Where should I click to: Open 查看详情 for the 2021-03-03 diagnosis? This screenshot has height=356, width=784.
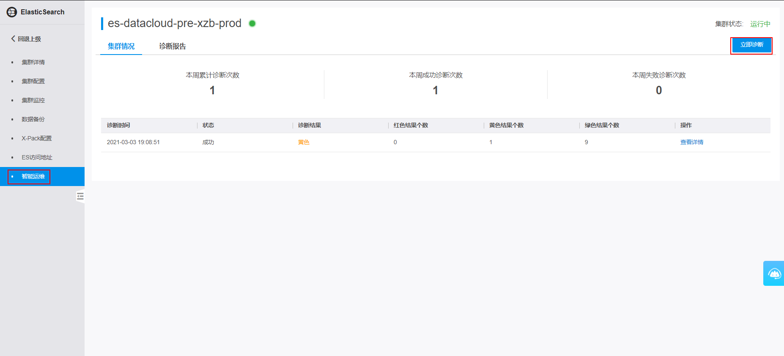[x=692, y=142]
